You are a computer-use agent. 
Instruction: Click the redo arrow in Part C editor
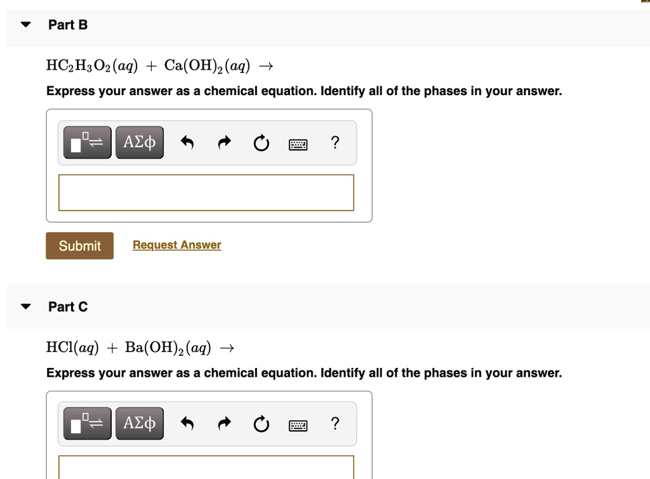point(223,423)
